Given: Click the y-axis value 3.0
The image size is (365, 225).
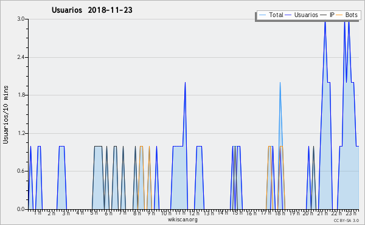Looking at the screenshot, I should 21,19.
